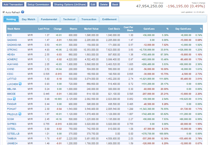Select POHUAT cost basis 2,005,540.00
The height and width of the screenshot is (145, 208).
pyautogui.click(x=113, y=109)
